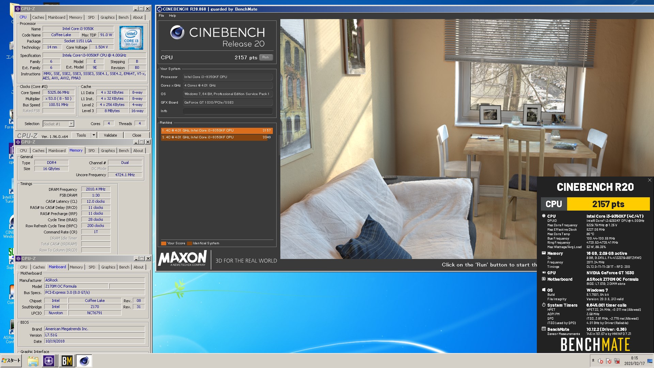Click the Close button in top CPU-Z
This screenshot has width=654, height=368.
coord(137,135)
